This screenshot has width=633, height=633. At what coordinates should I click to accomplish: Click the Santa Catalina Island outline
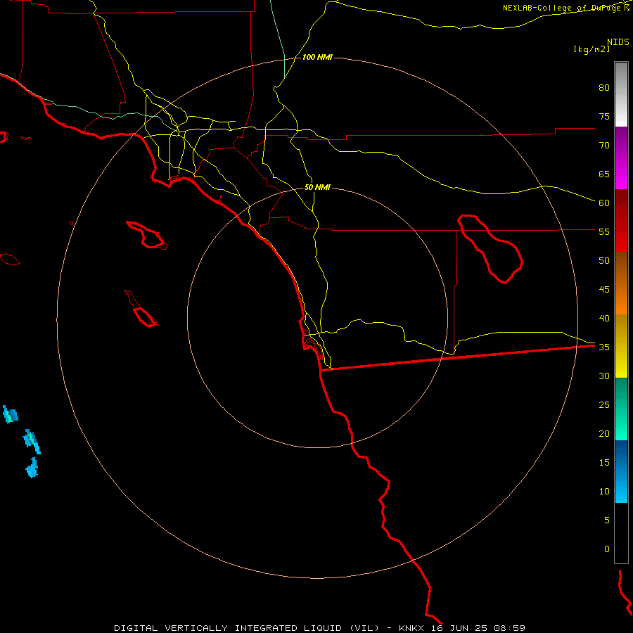pyautogui.click(x=147, y=234)
